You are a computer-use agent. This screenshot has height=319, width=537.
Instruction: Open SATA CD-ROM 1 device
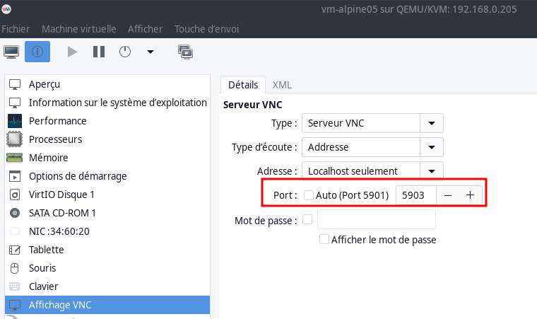[x=62, y=213]
